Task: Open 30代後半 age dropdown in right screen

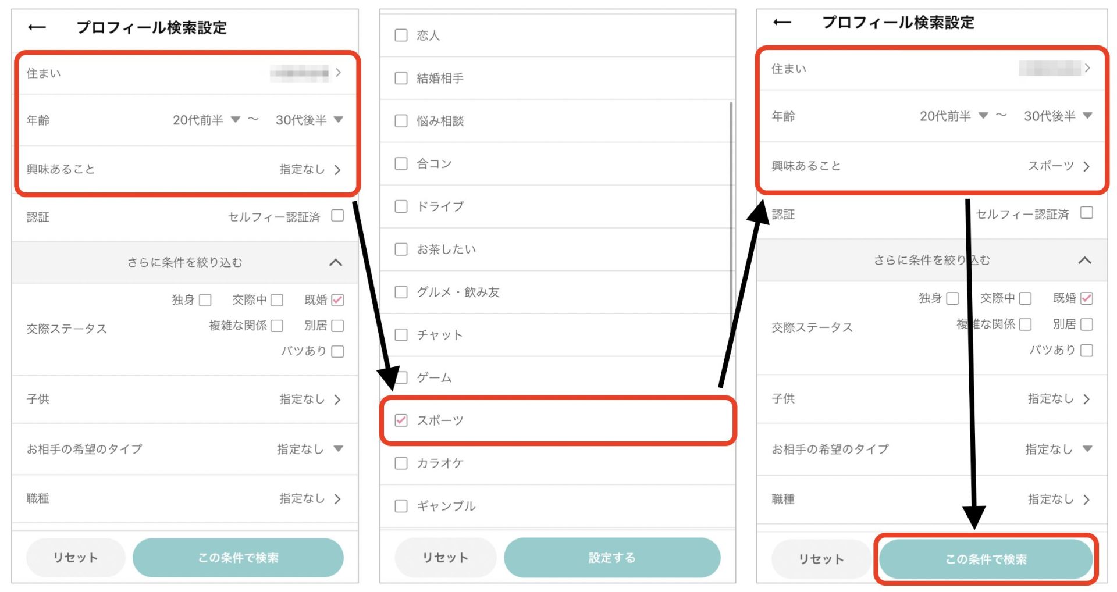Action: tap(1057, 116)
